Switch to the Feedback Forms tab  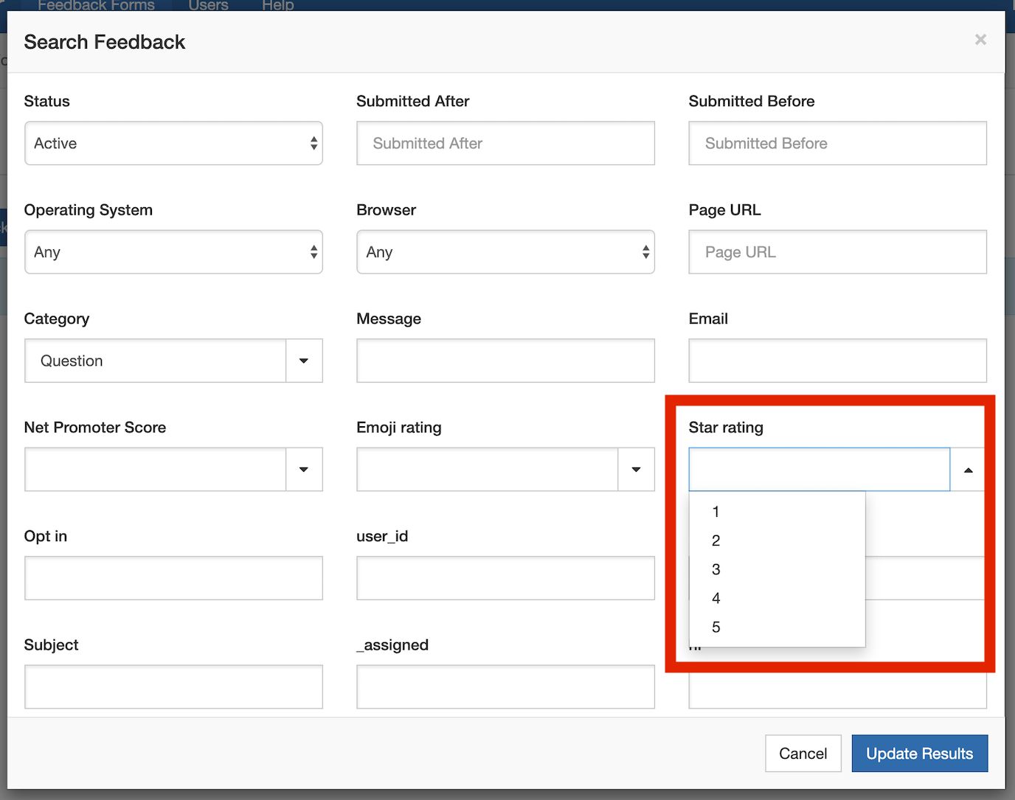[x=96, y=6]
